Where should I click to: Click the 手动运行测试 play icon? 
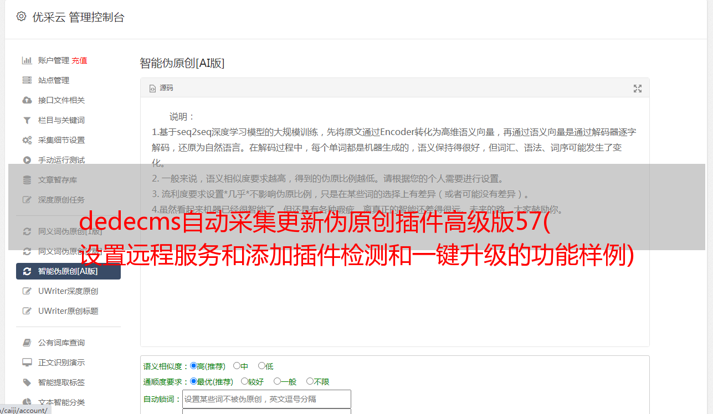coord(27,160)
